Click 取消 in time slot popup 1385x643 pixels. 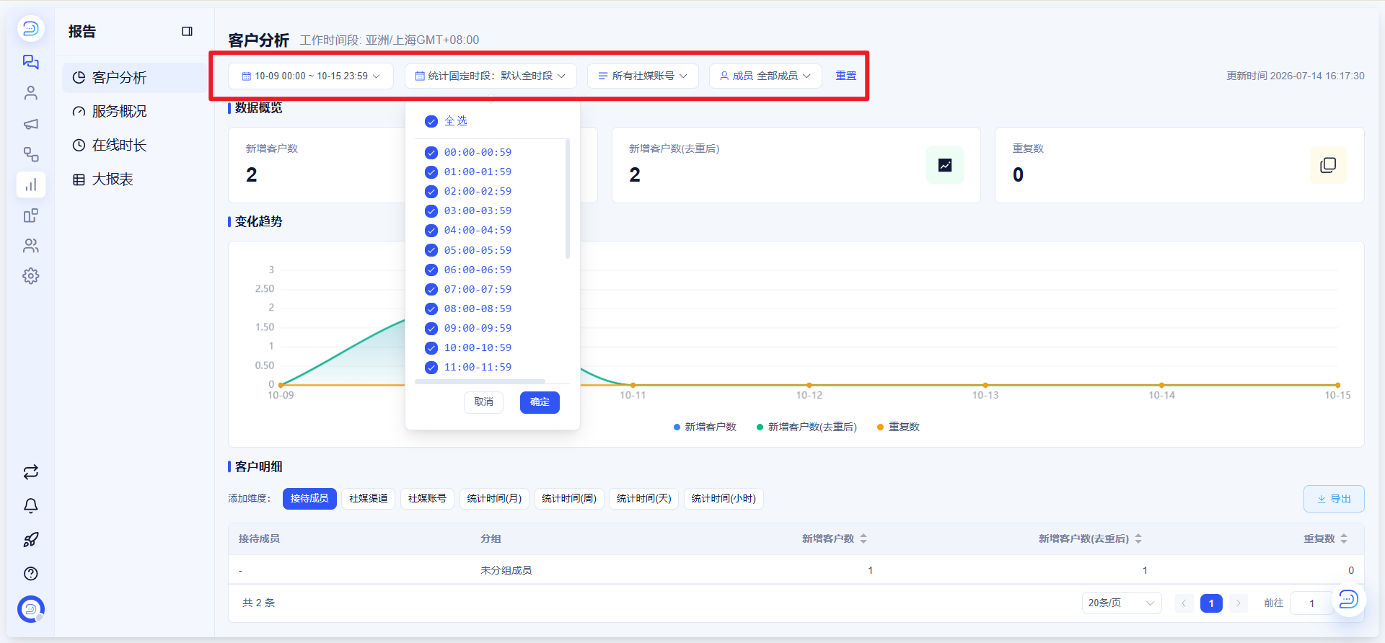tap(483, 402)
